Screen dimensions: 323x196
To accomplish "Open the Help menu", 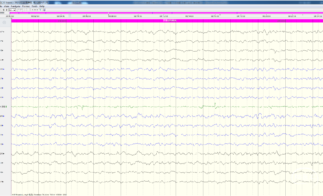I will pyautogui.click(x=42, y=6).
